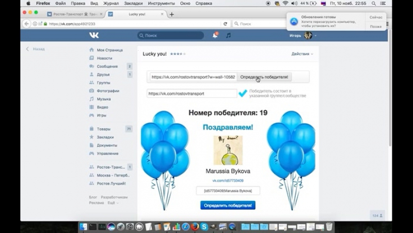Click the page's vertical scrollbar
This screenshot has height=233, width=413.
390,87
